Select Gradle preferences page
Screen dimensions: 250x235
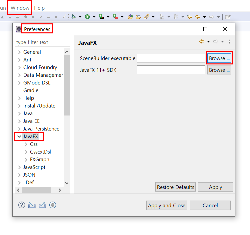point(31,90)
